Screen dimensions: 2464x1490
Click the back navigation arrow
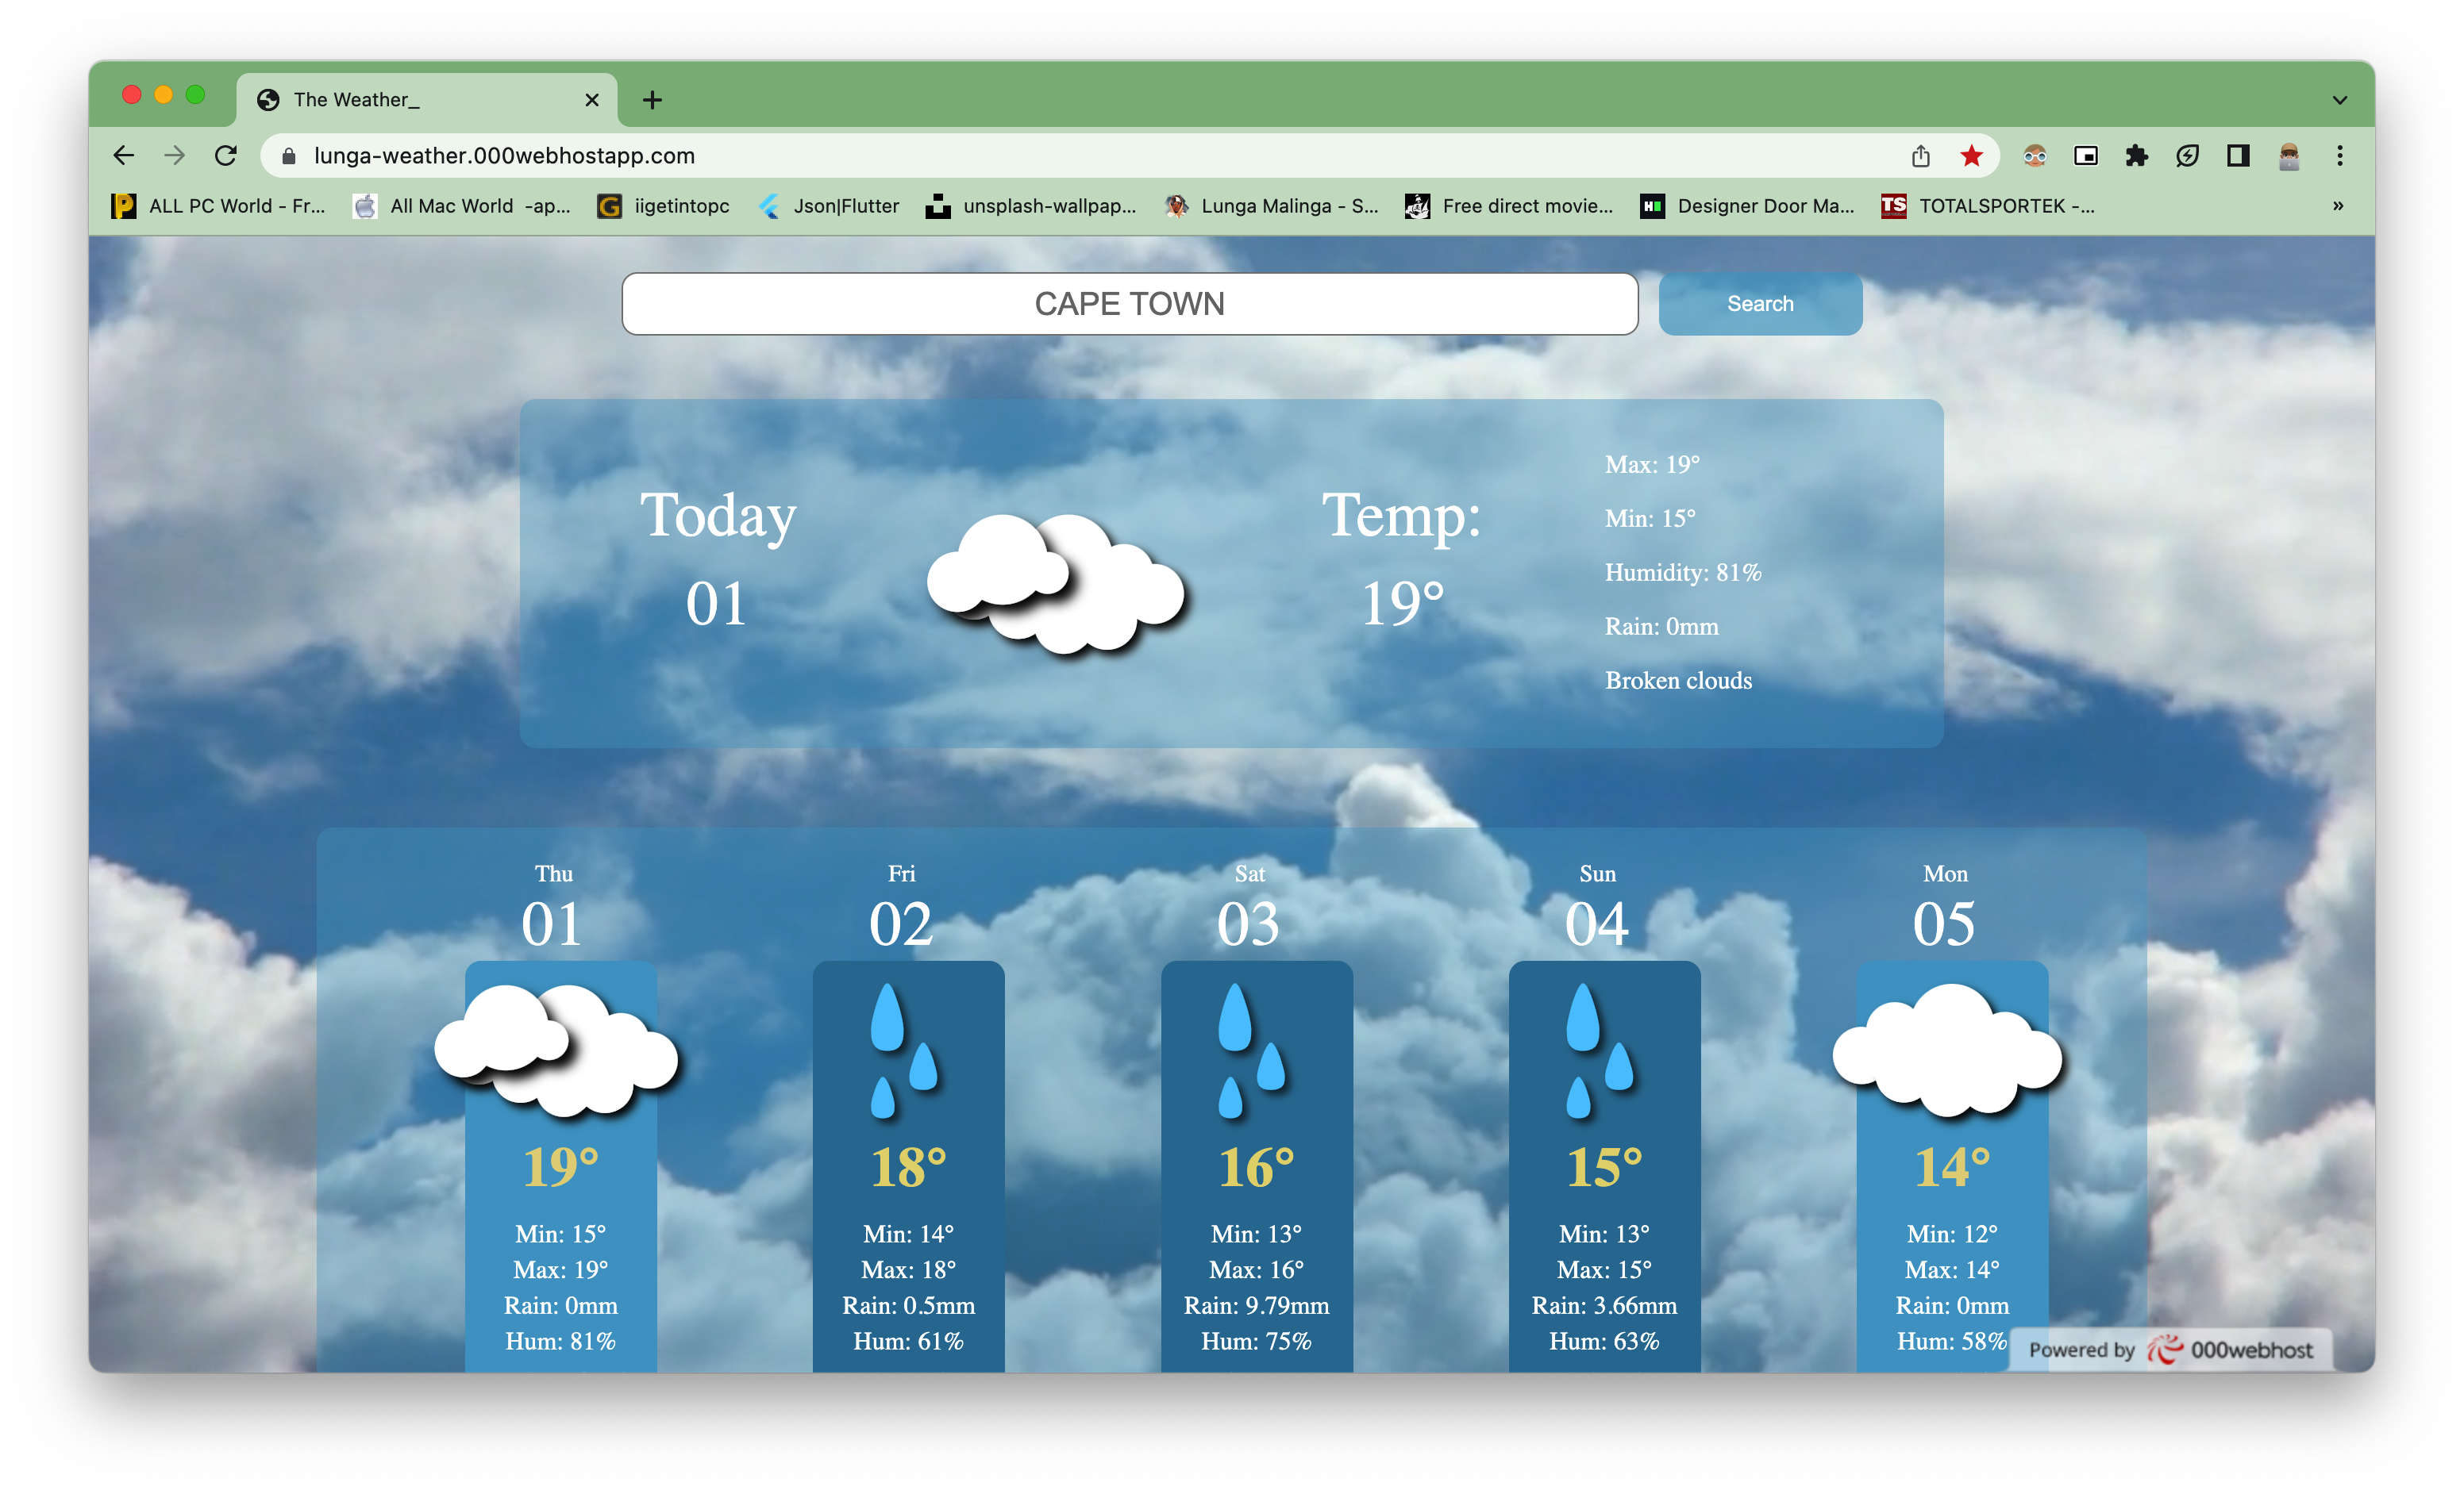pyautogui.click(x=123, y=156)
